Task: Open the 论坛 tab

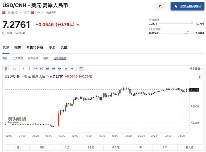Action: pos(64,48)
